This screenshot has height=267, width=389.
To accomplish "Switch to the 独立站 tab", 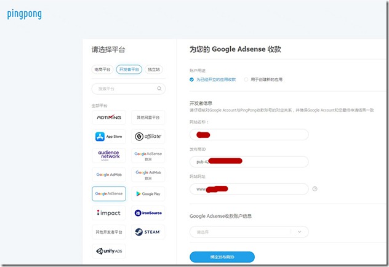I will (x=154, y=70).
